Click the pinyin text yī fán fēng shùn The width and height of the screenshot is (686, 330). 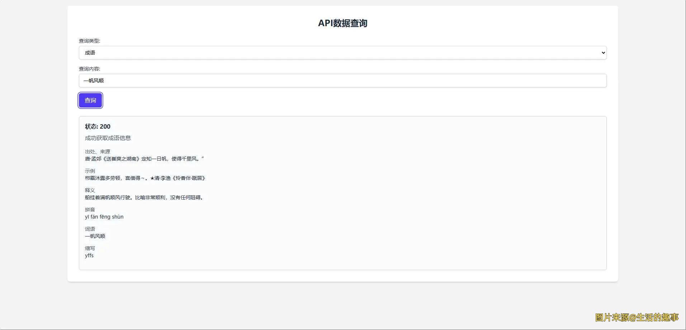tap(104, 216)
